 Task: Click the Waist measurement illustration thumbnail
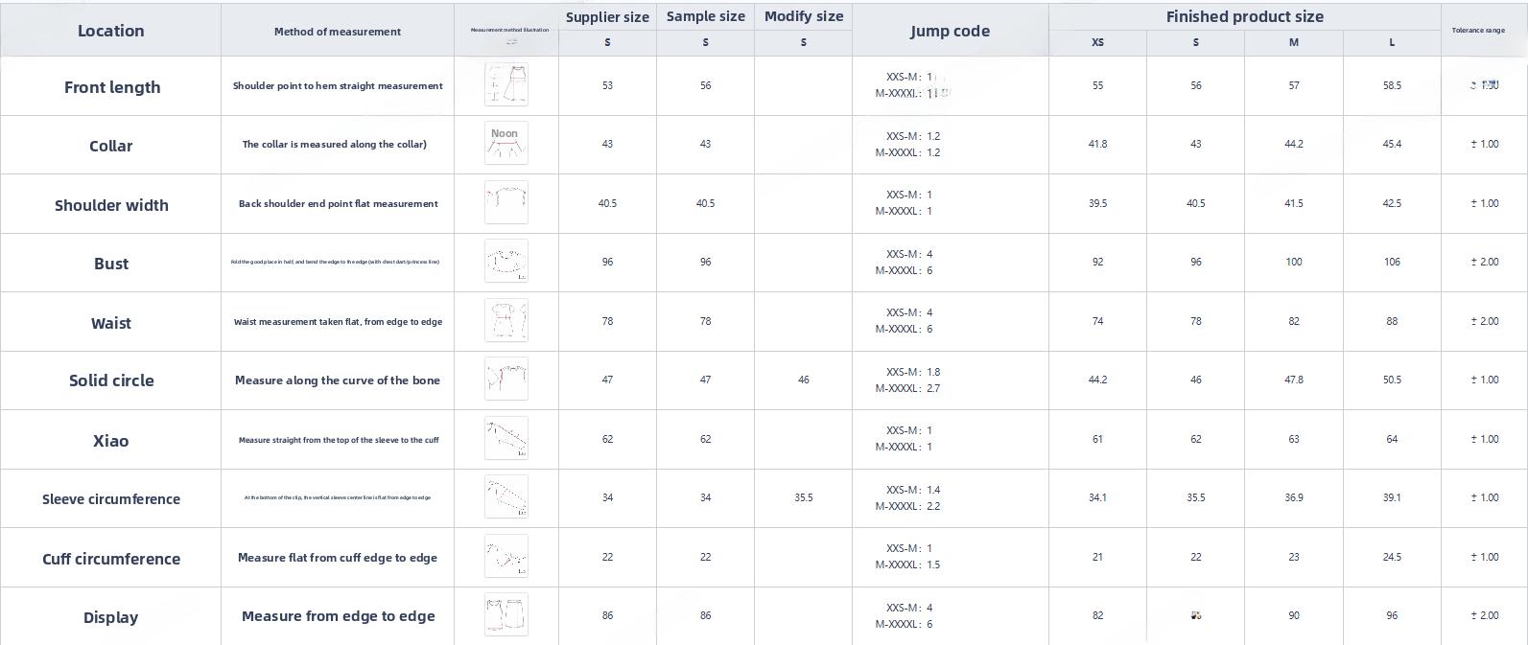[x=505, y=320]
